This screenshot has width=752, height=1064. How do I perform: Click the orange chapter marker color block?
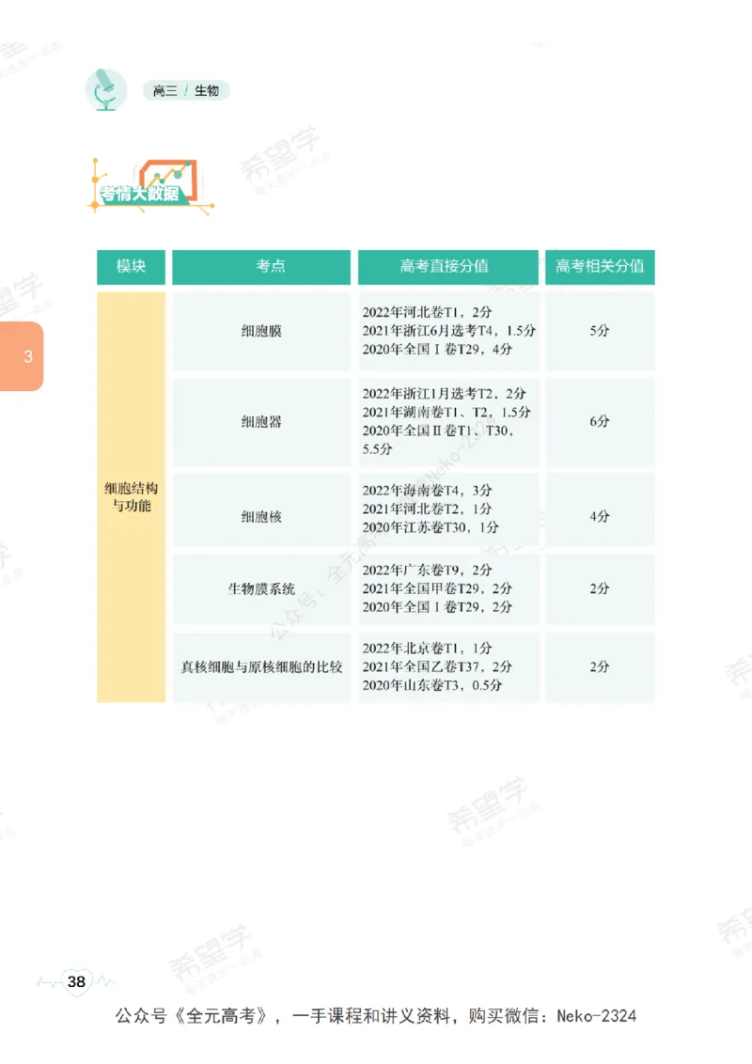coord(21,355)
